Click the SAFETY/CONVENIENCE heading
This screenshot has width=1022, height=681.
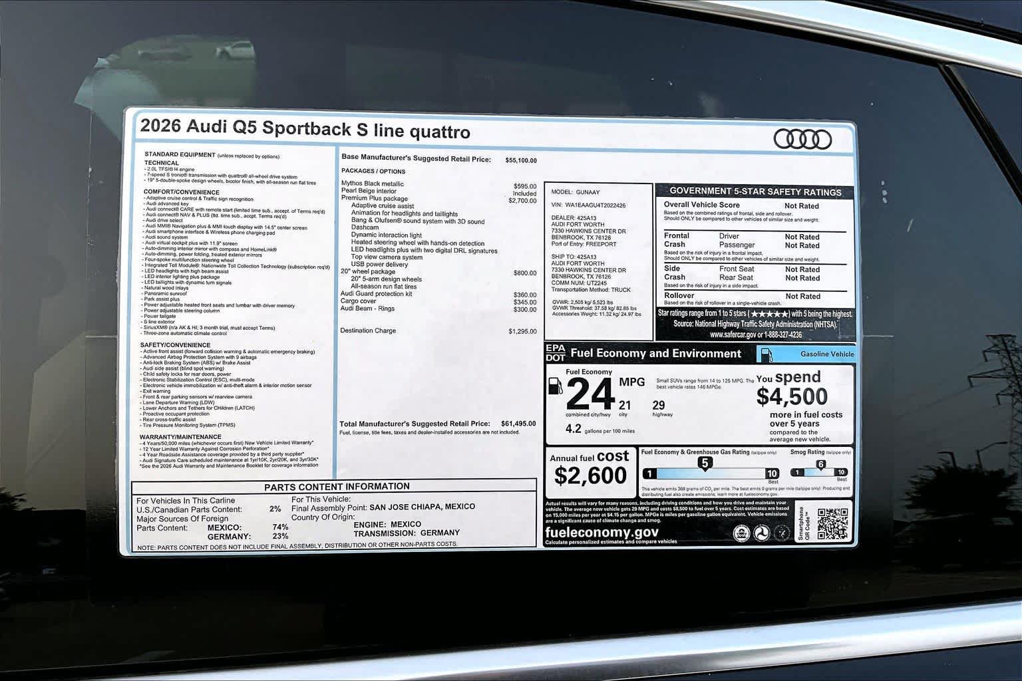[x=175, y=345]
